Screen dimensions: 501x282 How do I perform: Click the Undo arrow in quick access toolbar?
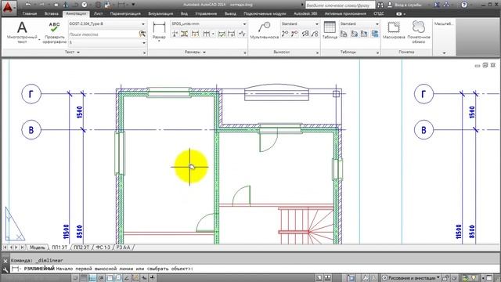[28, 5]
